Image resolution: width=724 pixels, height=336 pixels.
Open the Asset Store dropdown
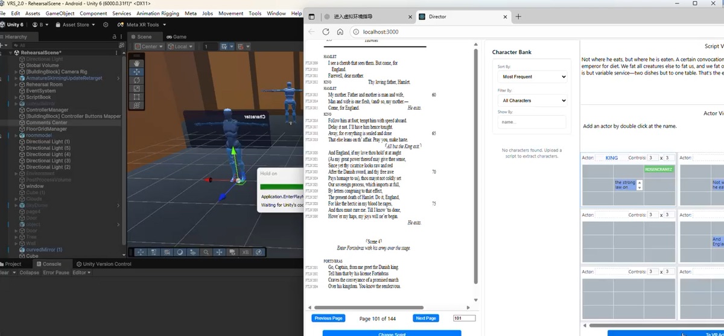(x=75, y=25)
